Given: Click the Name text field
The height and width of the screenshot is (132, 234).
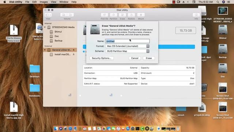Looking at the screenshot, I should (127, 41).
